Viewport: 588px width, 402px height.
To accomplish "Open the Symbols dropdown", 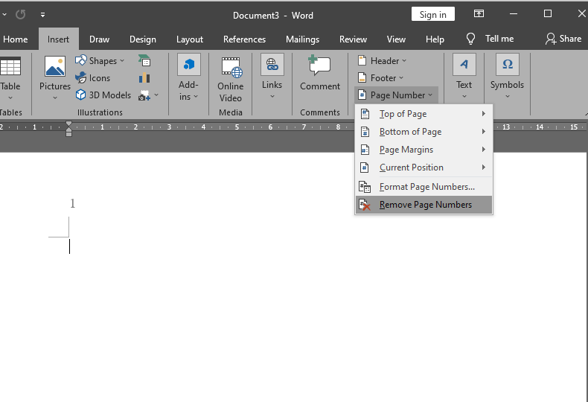I will (507, 77).
